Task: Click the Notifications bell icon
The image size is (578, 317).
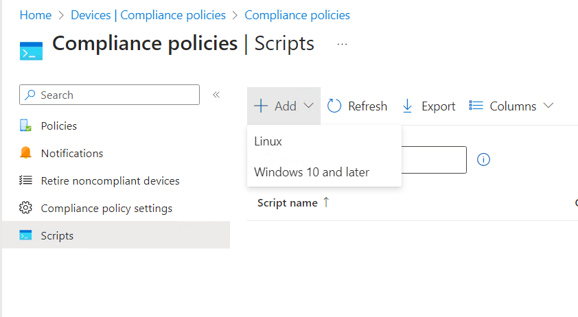Action: 25,152
